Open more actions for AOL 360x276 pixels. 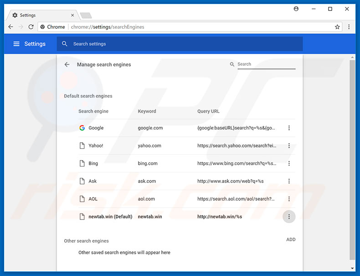coord(289,199)
